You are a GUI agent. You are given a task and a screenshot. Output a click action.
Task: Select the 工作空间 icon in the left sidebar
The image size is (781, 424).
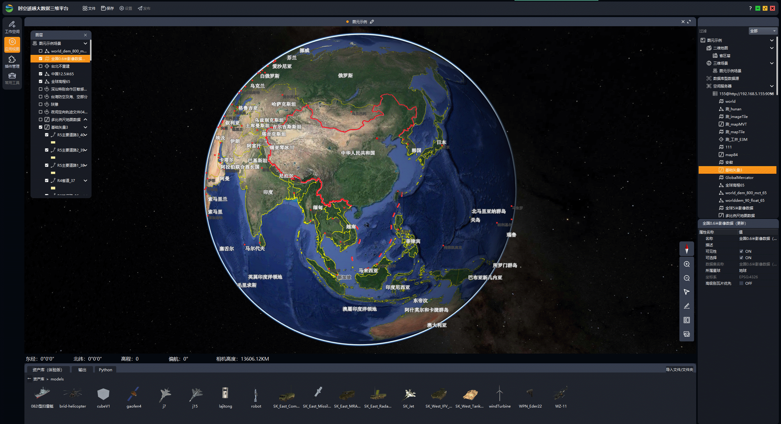pyautogui.click(x=12, y=26)
